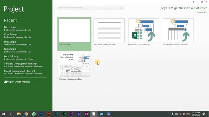Click the battery tray icon
This screenshot has height=117, width=209.
pyautogui.click(x=176, y=114)
